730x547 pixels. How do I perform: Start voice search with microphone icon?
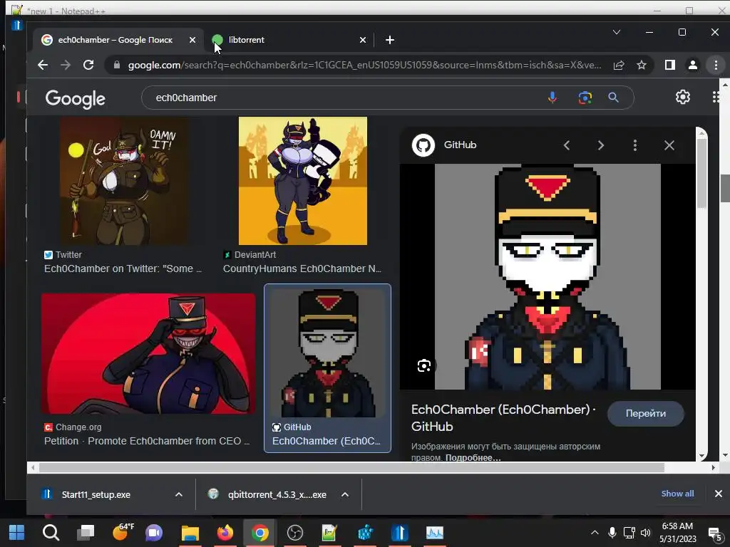pyautogui.click(x=552, y=98)
